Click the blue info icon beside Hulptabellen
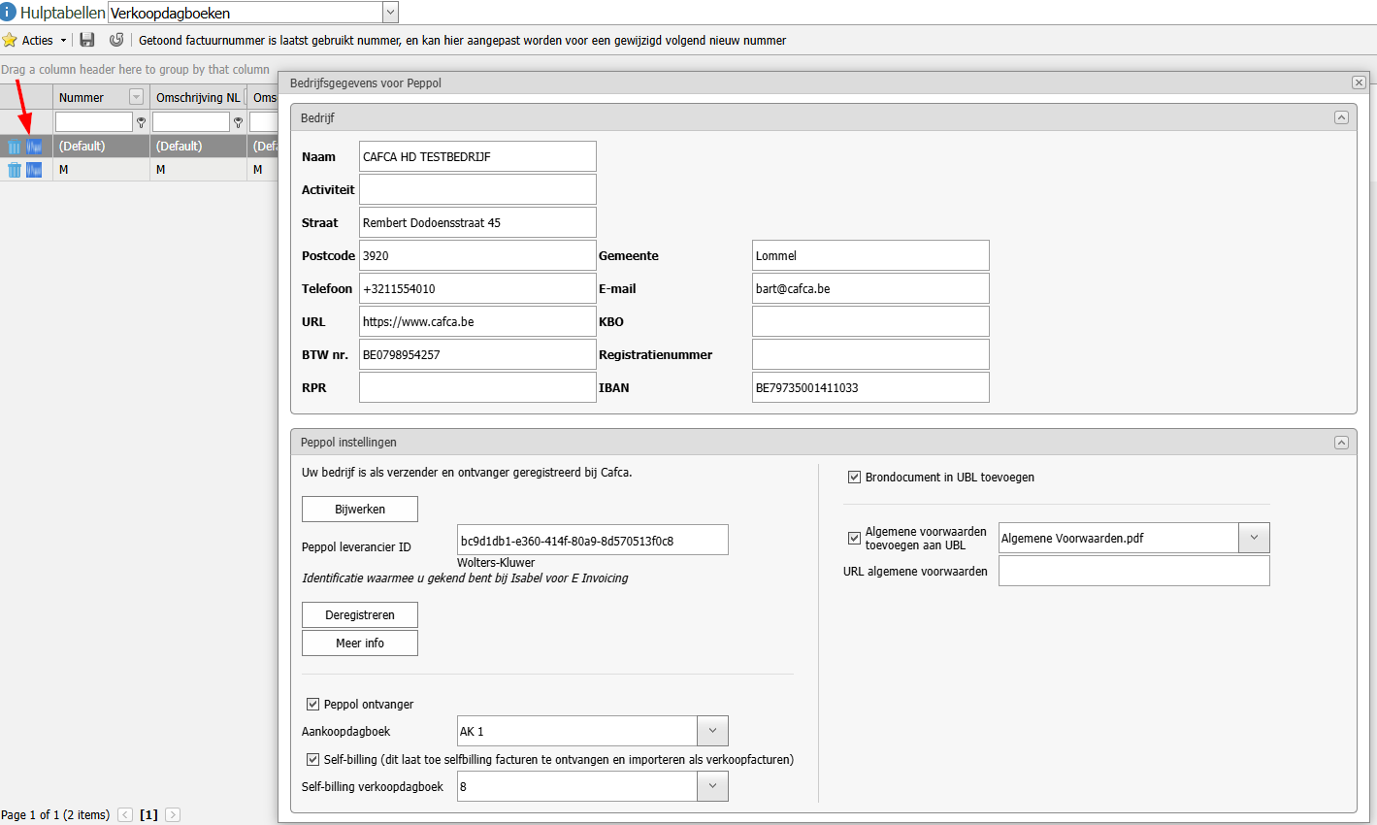 coord(9,12)
